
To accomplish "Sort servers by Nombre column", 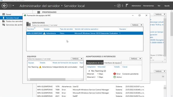I will click(31, 29).
